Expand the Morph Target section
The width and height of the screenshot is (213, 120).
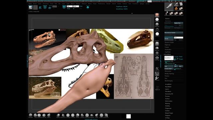[169, 113]
